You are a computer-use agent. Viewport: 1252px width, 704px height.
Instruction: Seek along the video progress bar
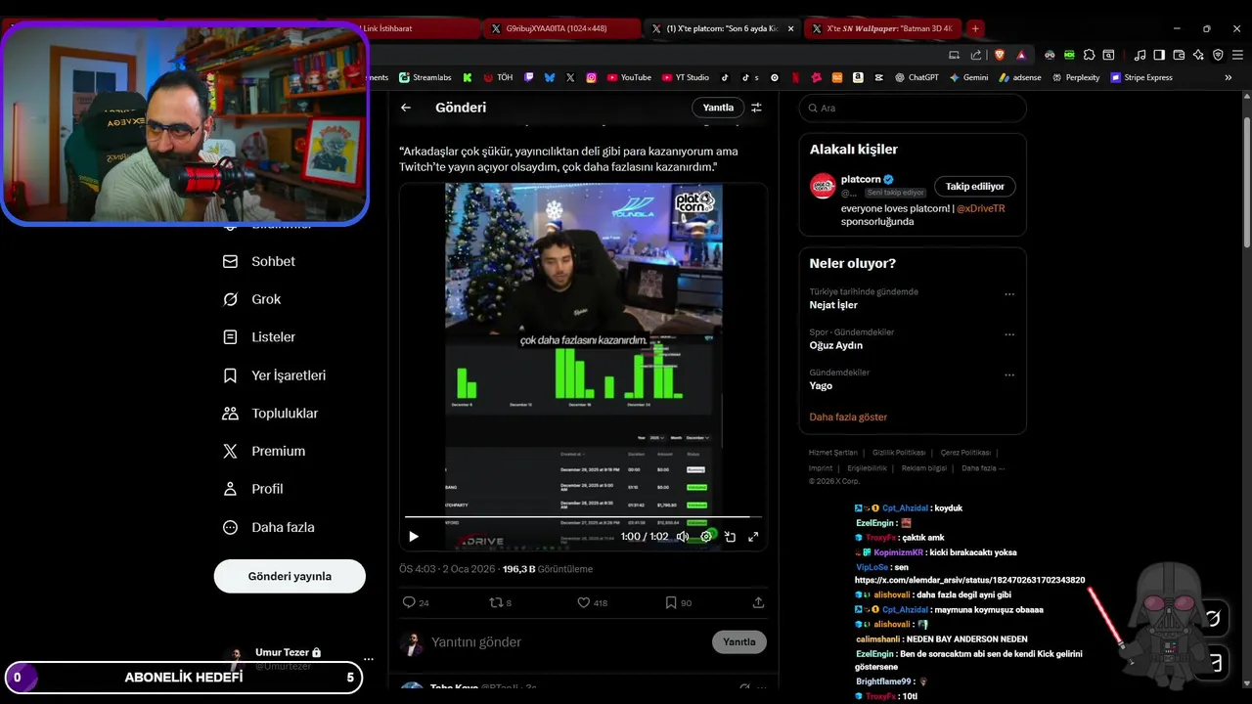583,516
